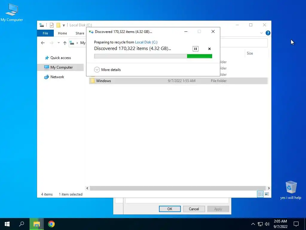Click the horizontal scrollbar track in Explorer
Screen dimensions: 306x230
click(x=178, y=188)
